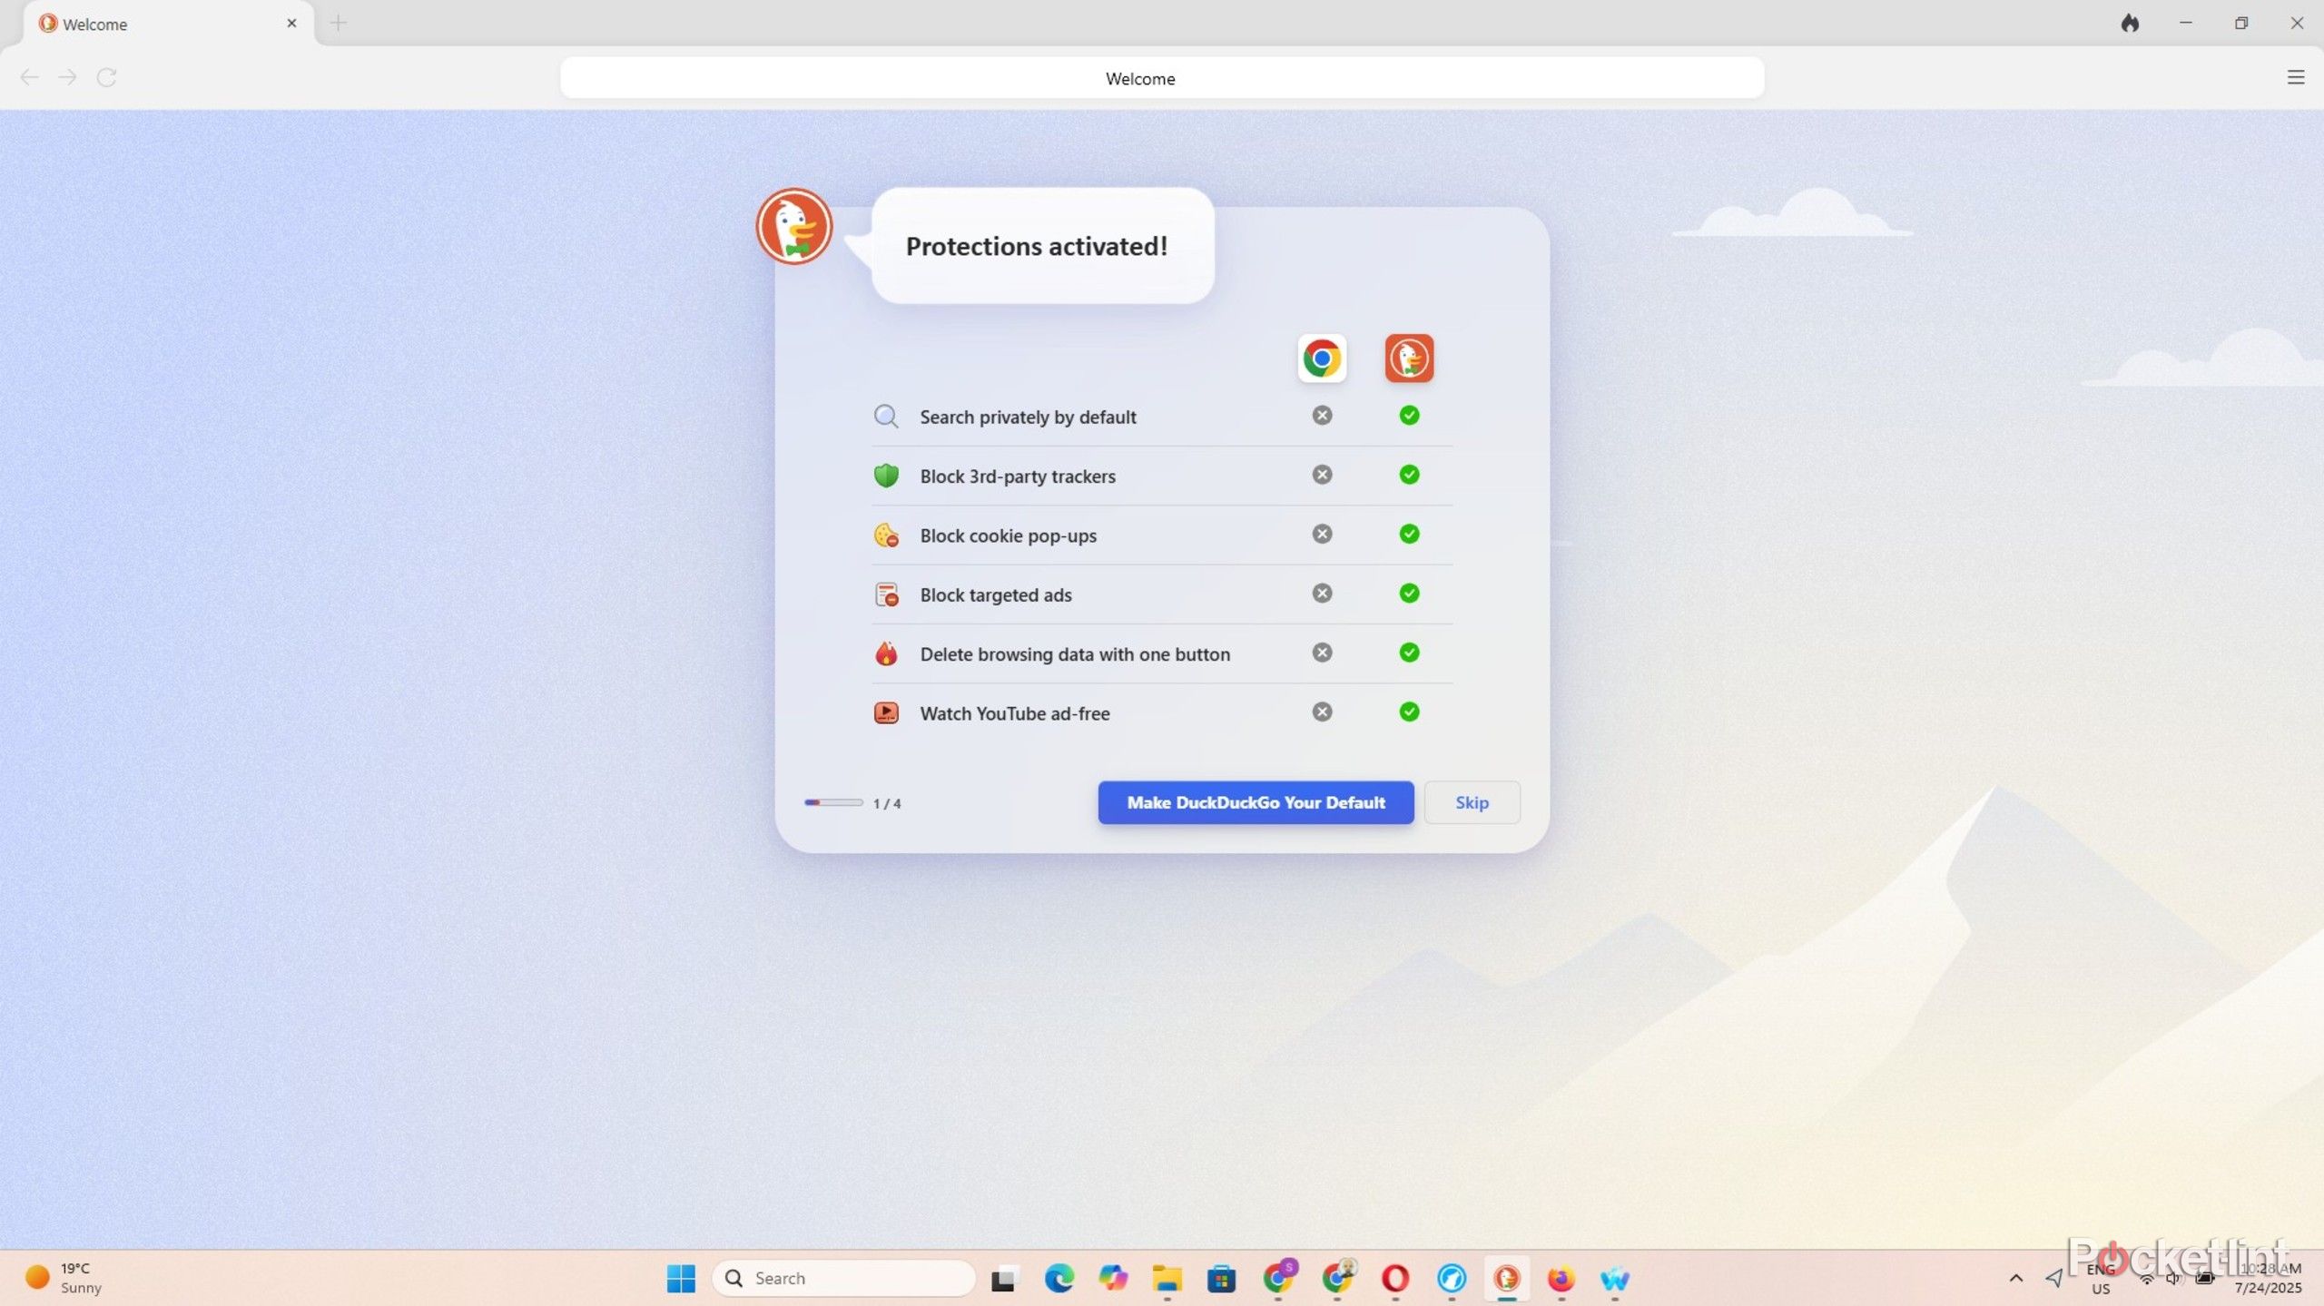Open Task View from the taskbar
Viewport: 2324px width, 1306px height.
1003,1278
